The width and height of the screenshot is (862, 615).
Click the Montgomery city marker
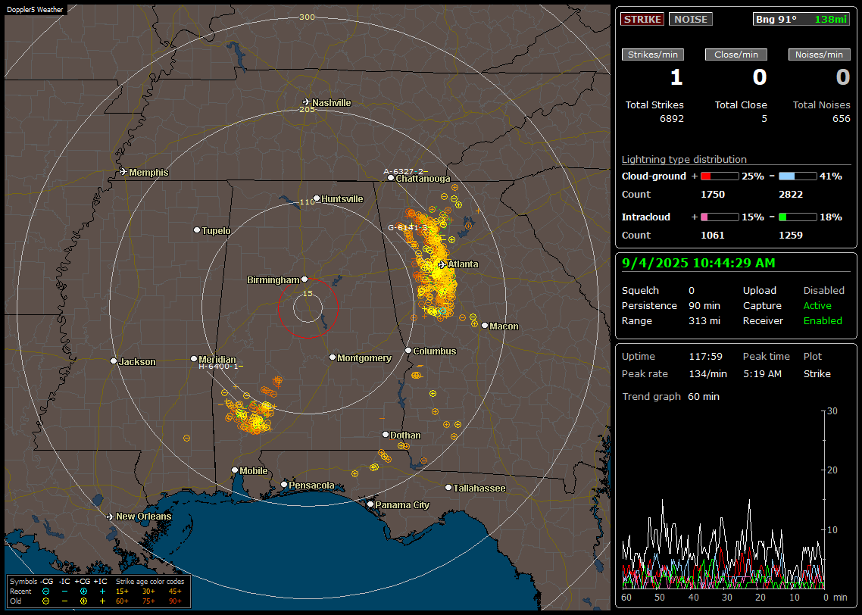333,357
